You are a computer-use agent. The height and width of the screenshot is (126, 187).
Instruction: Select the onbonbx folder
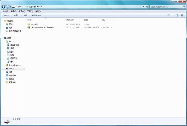[34, 24]
